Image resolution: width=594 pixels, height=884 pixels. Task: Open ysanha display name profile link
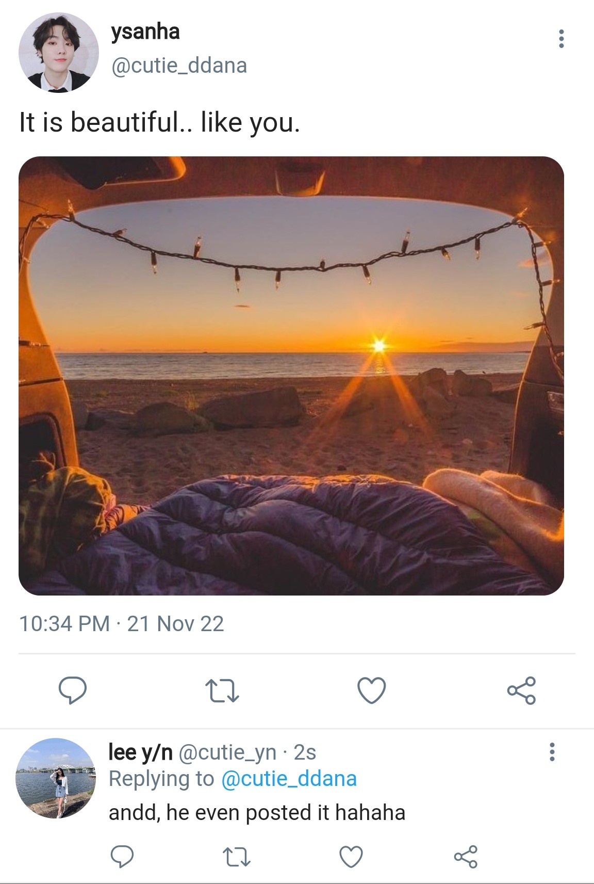point(145,32)
